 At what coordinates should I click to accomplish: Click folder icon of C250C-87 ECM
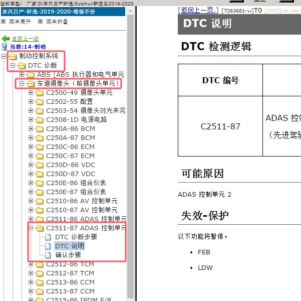[x=40, y=156]
